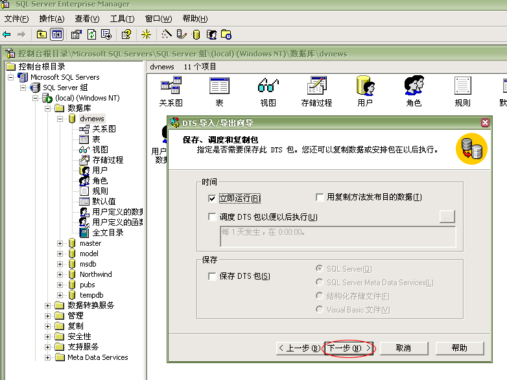The image size is (507, 380).
Task: Enable 用复制方法发布目的数据 checkbox
Action: point(320,197)
